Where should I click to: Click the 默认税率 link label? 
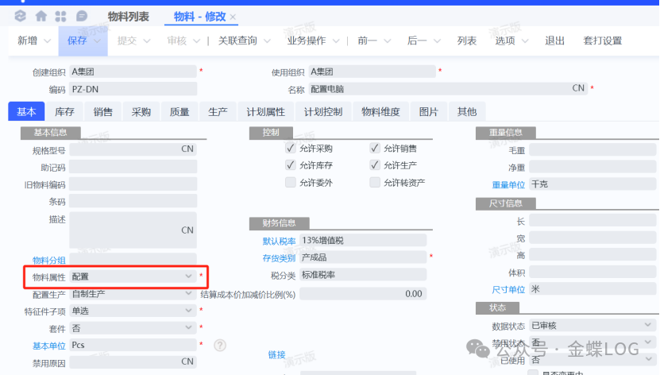coord(279,241)
